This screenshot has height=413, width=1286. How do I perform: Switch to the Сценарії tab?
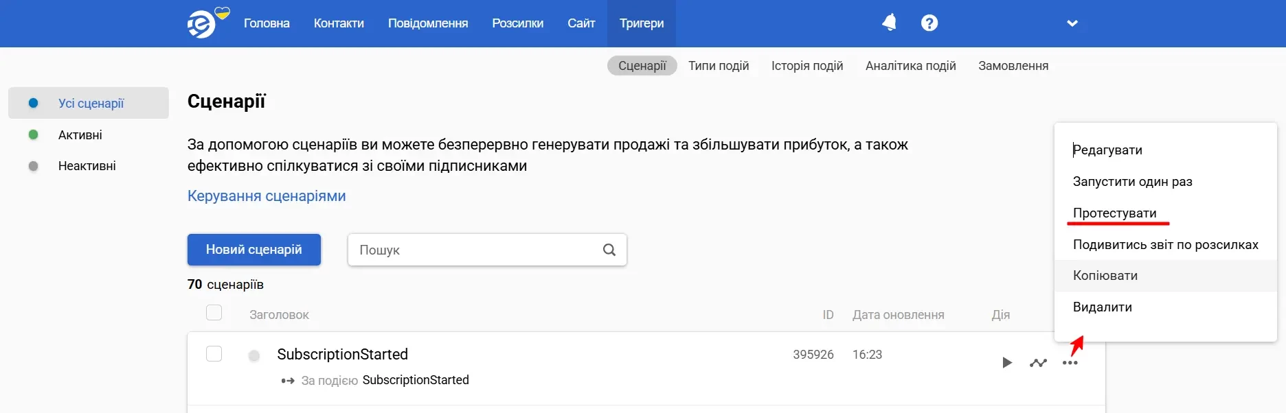(642, 66)
